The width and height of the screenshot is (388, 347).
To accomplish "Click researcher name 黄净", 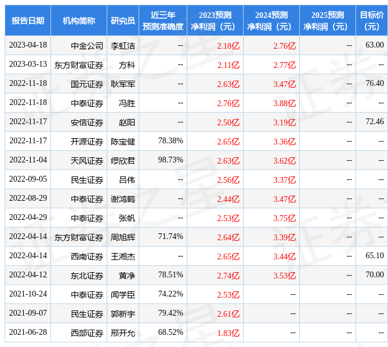I will click(x=127, y=276).
